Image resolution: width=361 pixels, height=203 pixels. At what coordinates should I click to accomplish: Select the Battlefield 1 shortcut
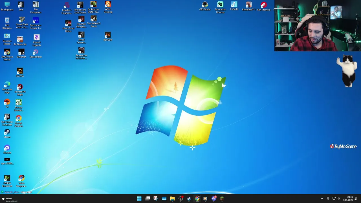click(x=249, y=6)
